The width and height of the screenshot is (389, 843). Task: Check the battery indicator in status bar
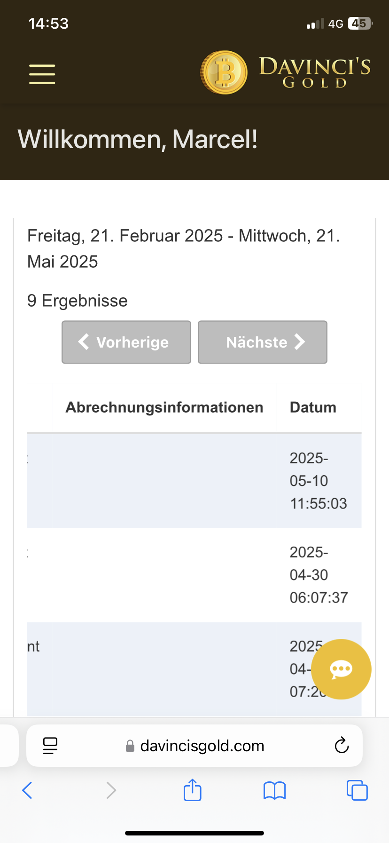point(359,24)
